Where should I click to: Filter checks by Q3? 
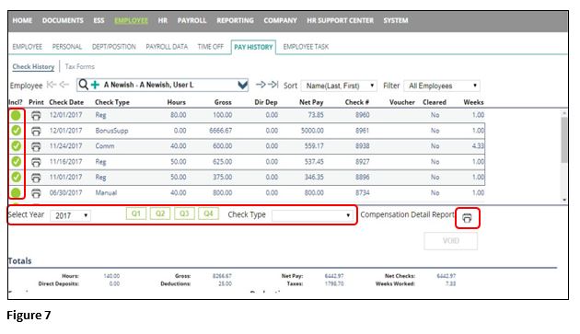point(184,213)
